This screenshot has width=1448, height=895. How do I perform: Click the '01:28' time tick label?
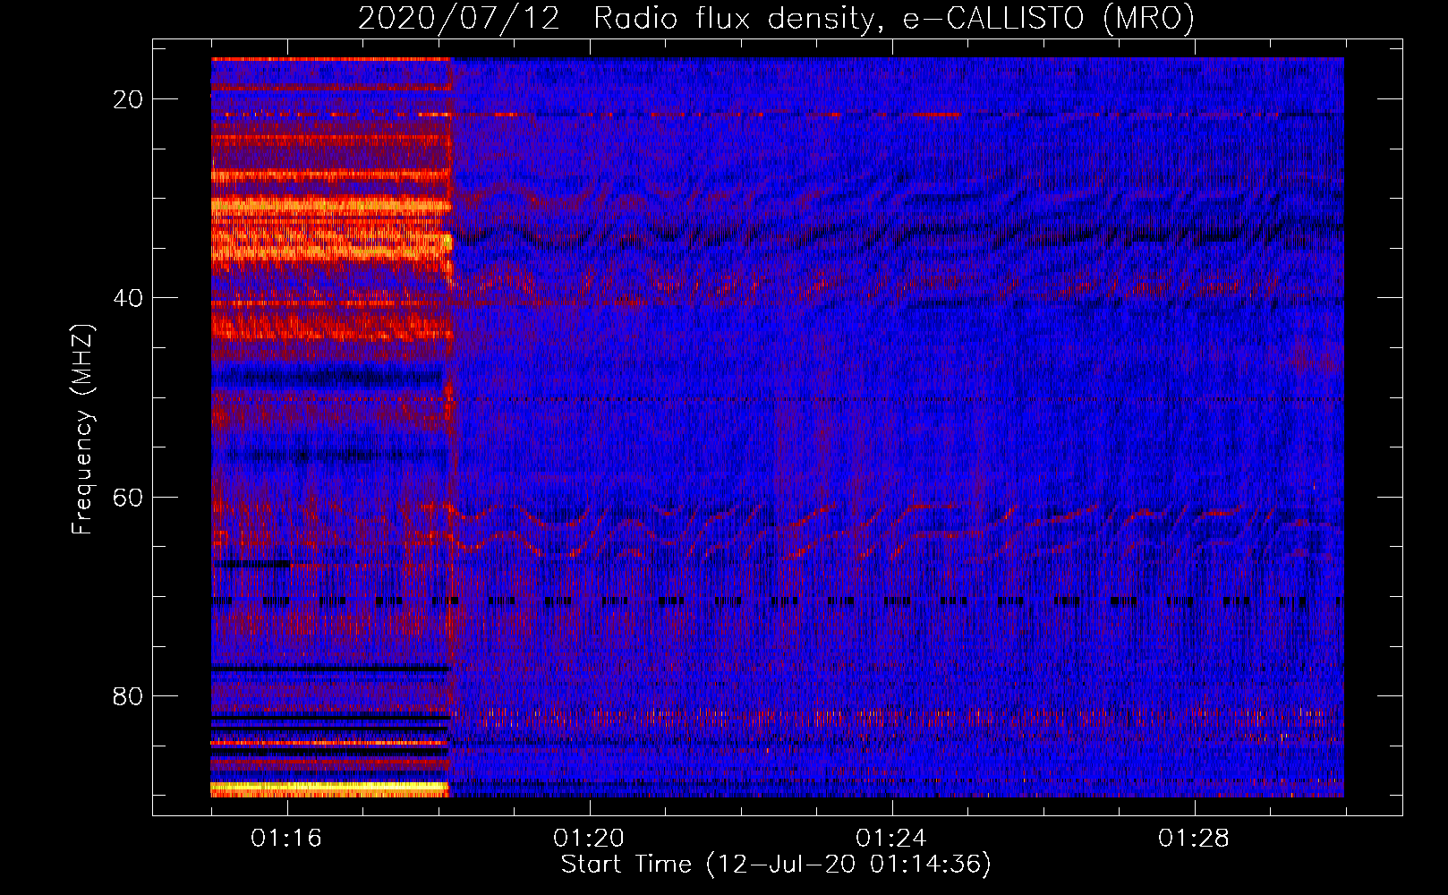(x=1194, y=839)
